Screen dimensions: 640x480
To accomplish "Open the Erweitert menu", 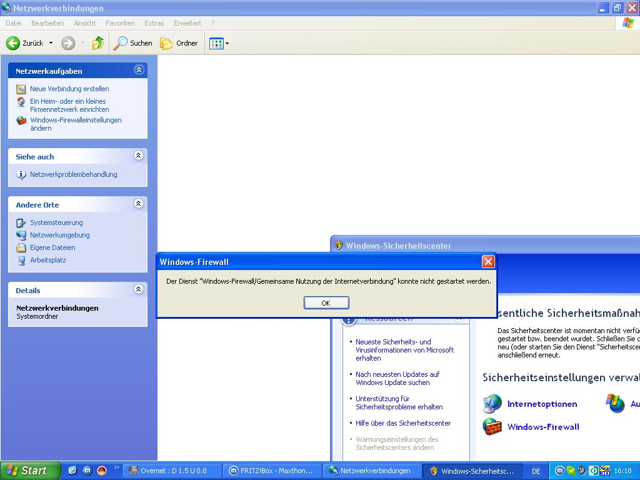I will [x=187, y=23].
